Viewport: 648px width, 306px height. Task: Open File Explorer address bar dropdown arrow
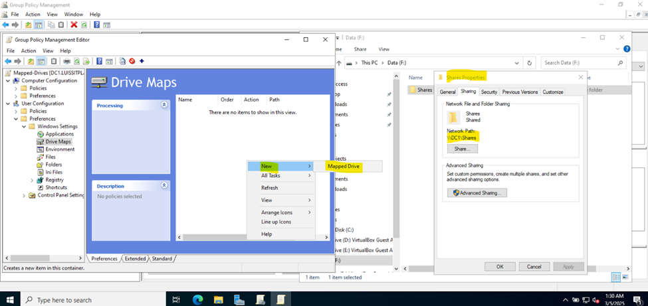tap(516, 63)
